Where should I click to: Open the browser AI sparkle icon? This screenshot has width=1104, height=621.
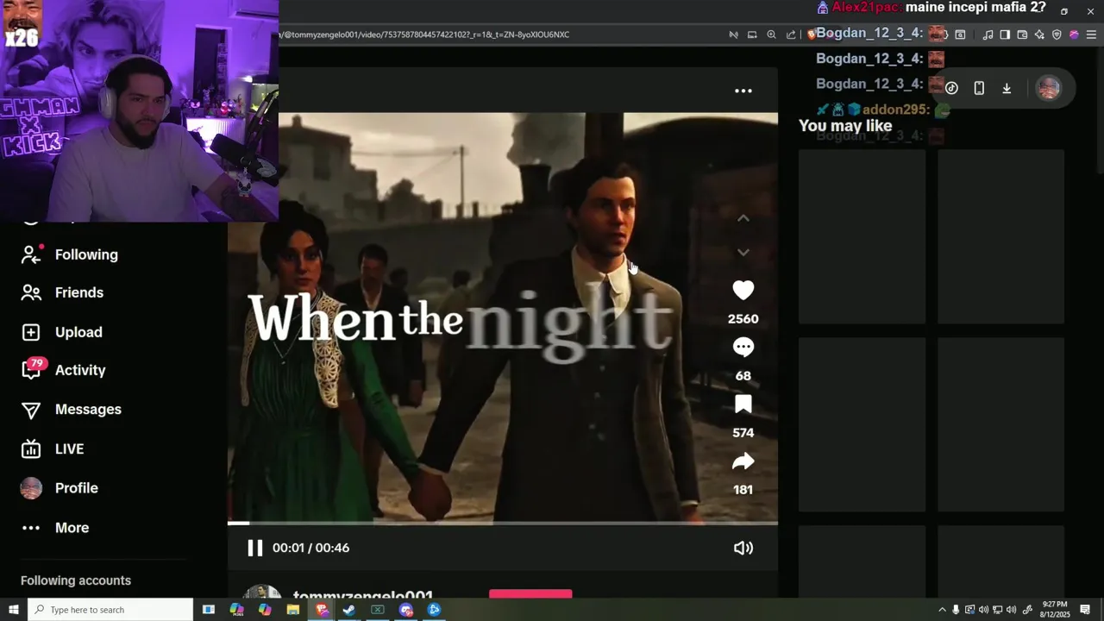coord(1039,34)
